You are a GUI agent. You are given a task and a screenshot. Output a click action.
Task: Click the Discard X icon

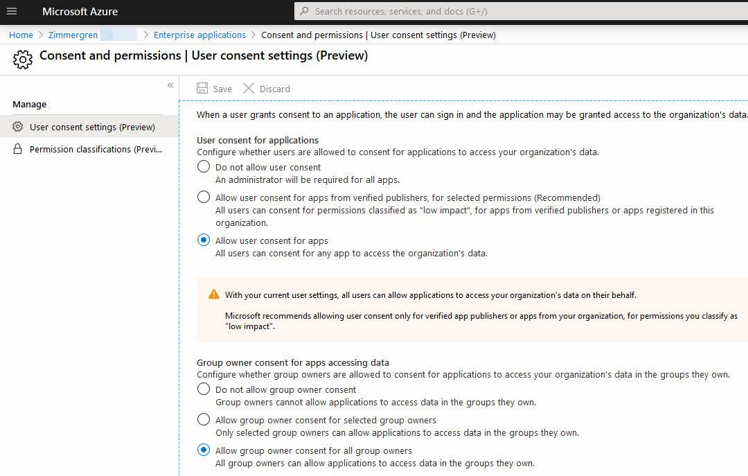pyautogui.click(x=249, y=88)
